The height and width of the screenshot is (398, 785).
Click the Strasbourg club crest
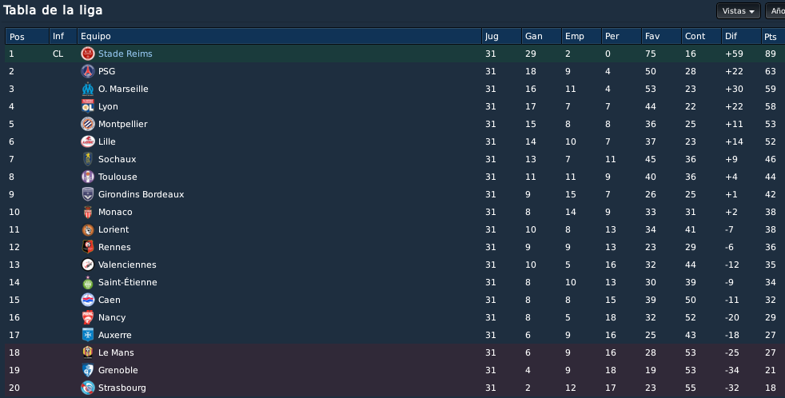(88, 388)
